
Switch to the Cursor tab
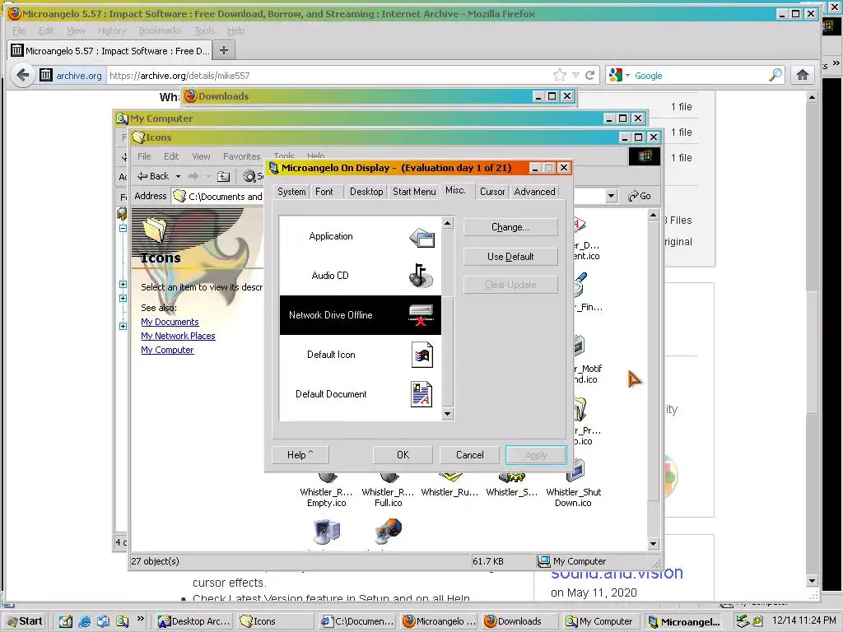point(492,192)
